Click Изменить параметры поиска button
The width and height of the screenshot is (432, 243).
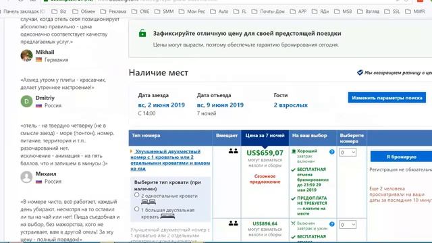[387, 97]
